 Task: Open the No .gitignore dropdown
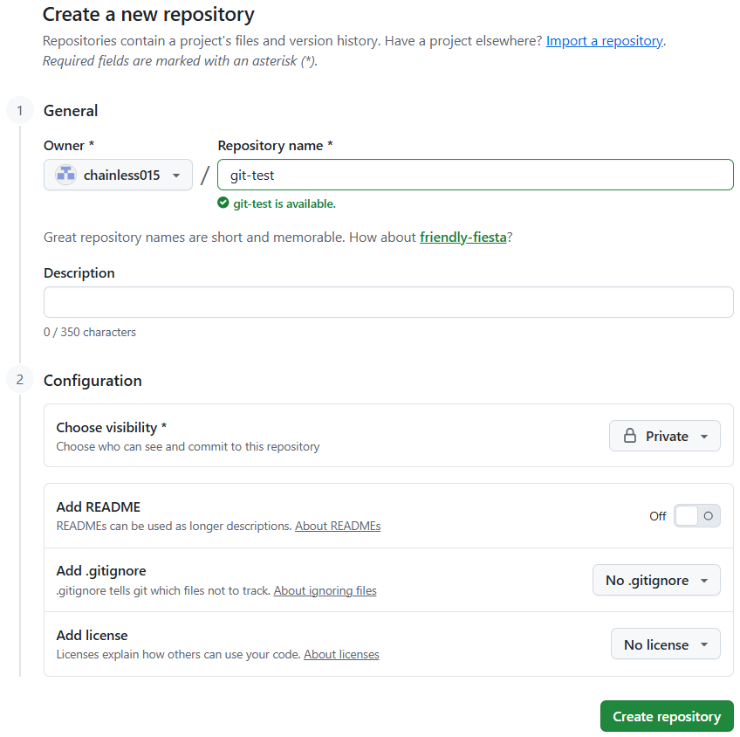(656, 580)
